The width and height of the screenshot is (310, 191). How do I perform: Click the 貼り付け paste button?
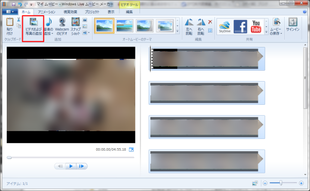click(9, 26)
